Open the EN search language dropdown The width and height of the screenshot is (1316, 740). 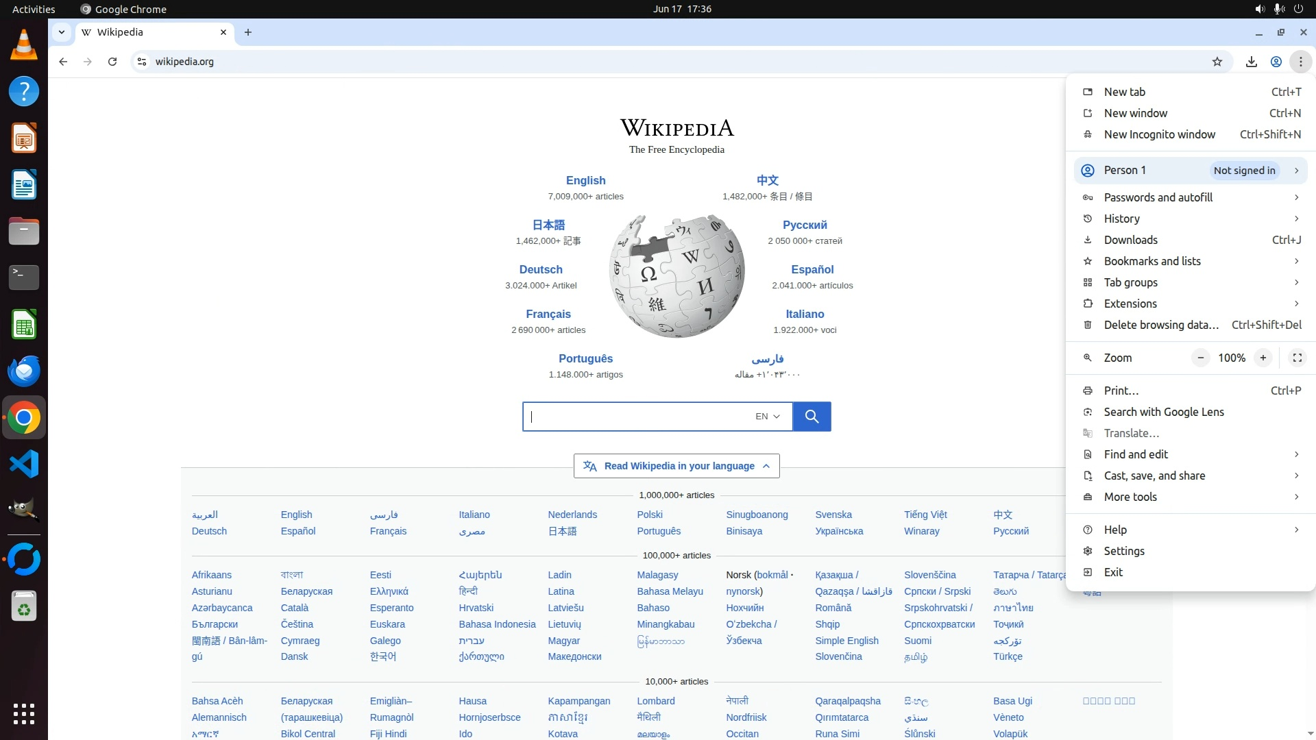[768, 417]
